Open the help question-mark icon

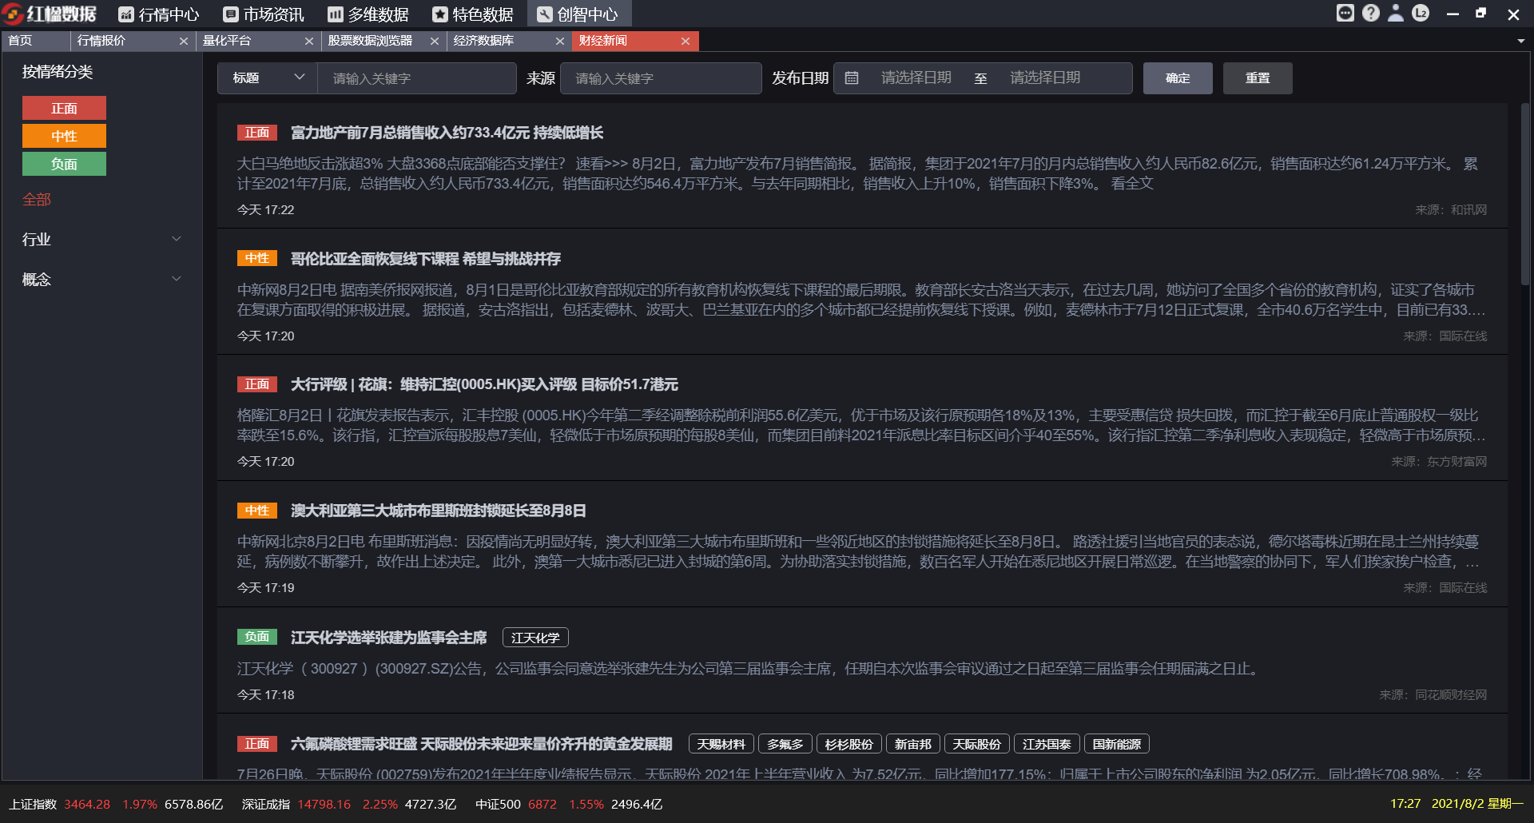[1371, 13]
